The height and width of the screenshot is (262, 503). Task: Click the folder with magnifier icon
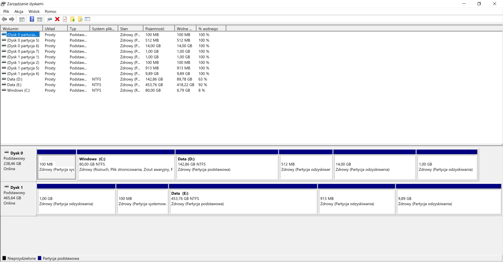click(80, 19)
